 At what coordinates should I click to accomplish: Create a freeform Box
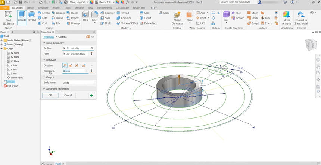[226, 17]
